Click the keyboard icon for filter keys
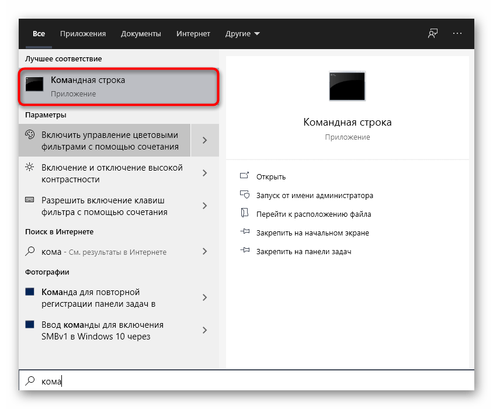The width and height of the screenshot is (493, 409). click(x=30, y=200)
